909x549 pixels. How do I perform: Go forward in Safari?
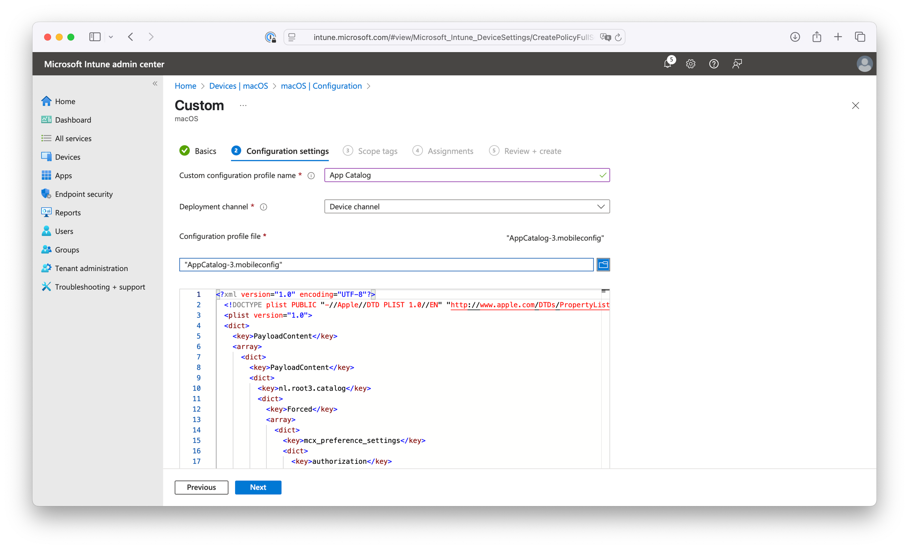(x=151, y=37)
